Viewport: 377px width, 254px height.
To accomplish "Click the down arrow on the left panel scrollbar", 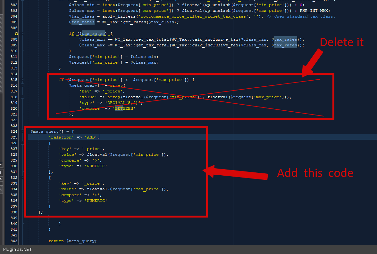I will click(x=1, y=164).
